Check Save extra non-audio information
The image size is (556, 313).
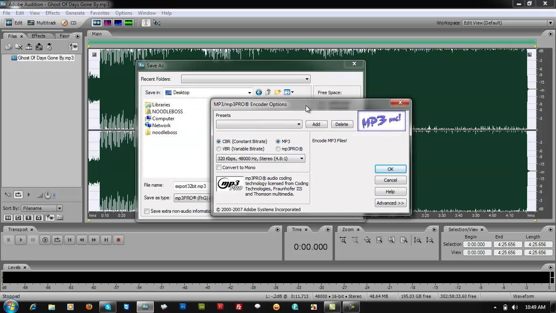tap(147, 211)
